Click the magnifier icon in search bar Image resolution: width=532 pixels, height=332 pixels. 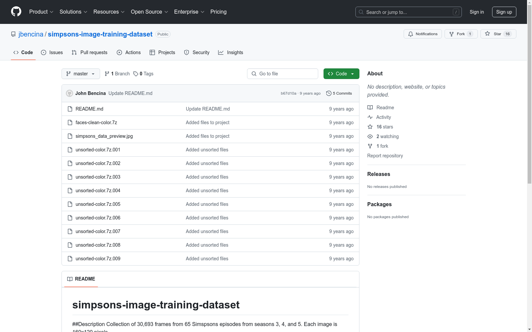(x=361, y=12)
